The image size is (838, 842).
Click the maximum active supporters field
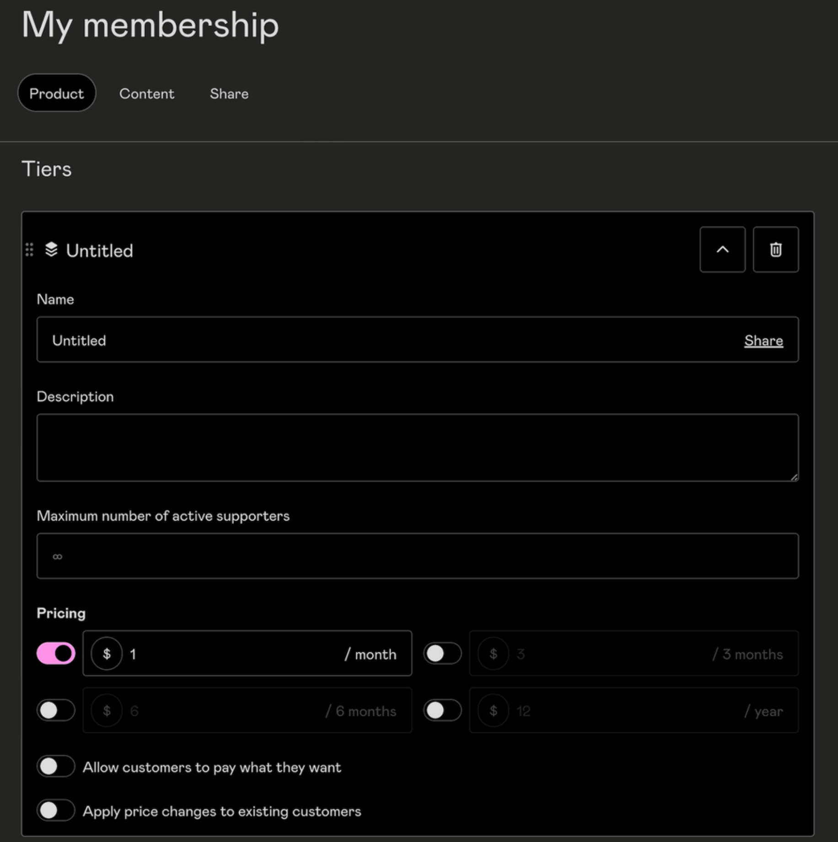320,556
